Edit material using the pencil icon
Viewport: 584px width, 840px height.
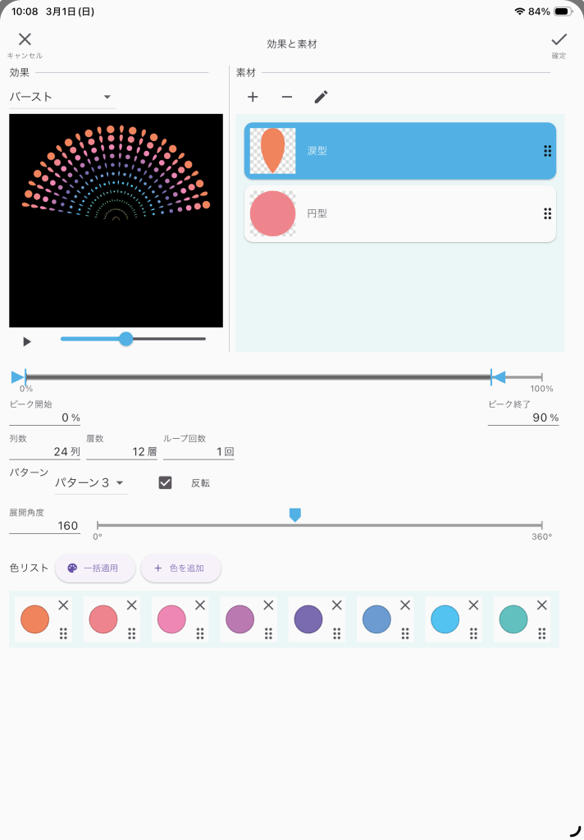tap(321, 97)
